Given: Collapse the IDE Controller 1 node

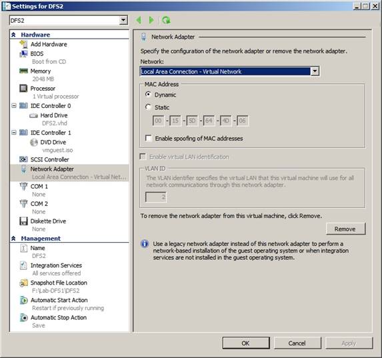Looking at the screenshot, I should pyautogui.click(x=14, y=132).
